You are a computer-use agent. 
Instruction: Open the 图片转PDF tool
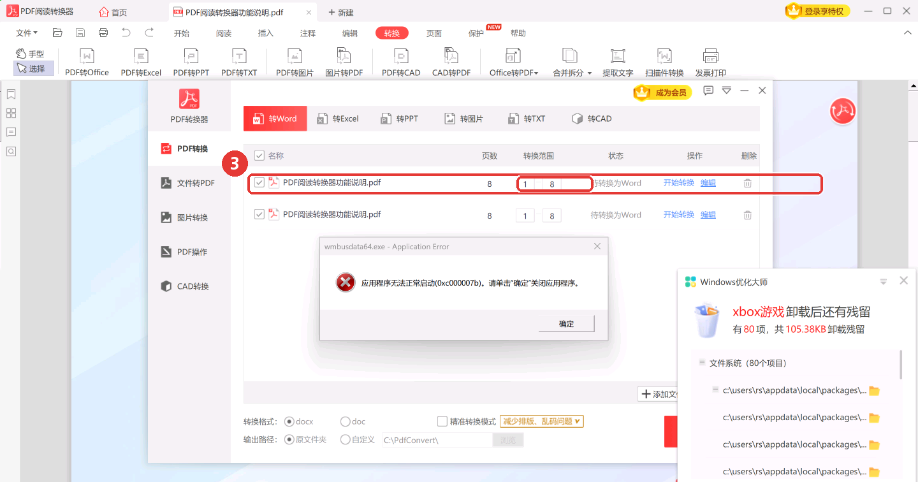coord(344,62)
